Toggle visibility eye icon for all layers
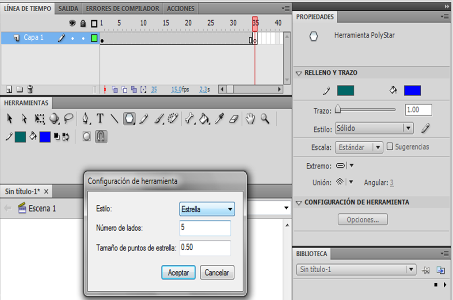The height and width of the screenshot is (300, 453). pos(72,23)
